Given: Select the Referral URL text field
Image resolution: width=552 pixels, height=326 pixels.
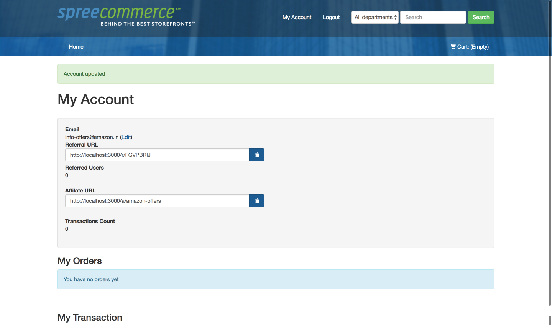Looking at the screenshot, I should tap(157, 155).
